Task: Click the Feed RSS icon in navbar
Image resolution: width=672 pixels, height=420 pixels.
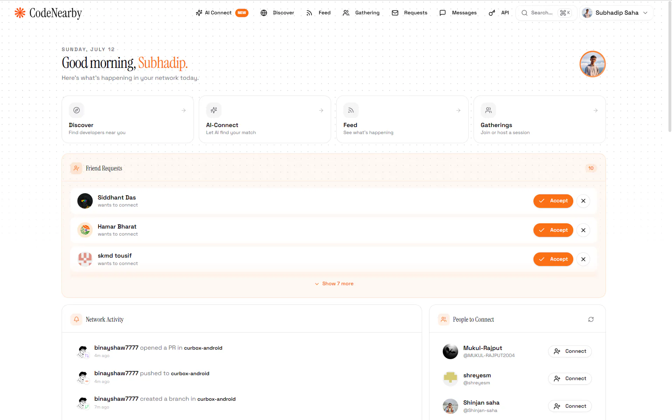Action: click(309, 13)
